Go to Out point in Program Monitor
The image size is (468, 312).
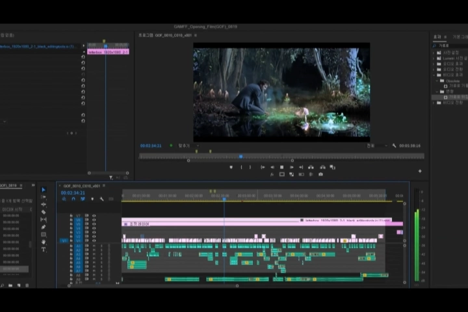pyautogui.click(x=301, y=167)
